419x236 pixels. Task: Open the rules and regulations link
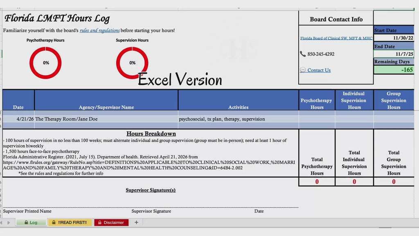(x=99, y=30)
